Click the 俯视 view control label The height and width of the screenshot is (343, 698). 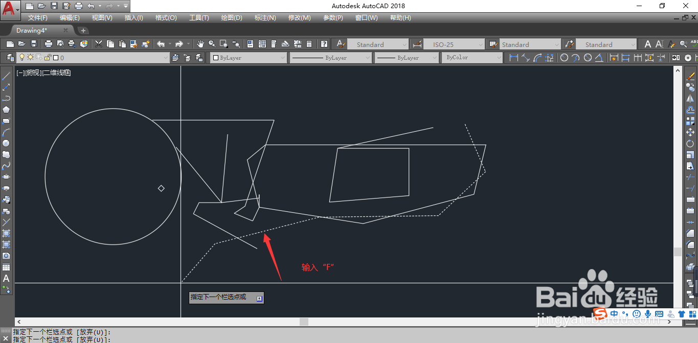(34, 72)
